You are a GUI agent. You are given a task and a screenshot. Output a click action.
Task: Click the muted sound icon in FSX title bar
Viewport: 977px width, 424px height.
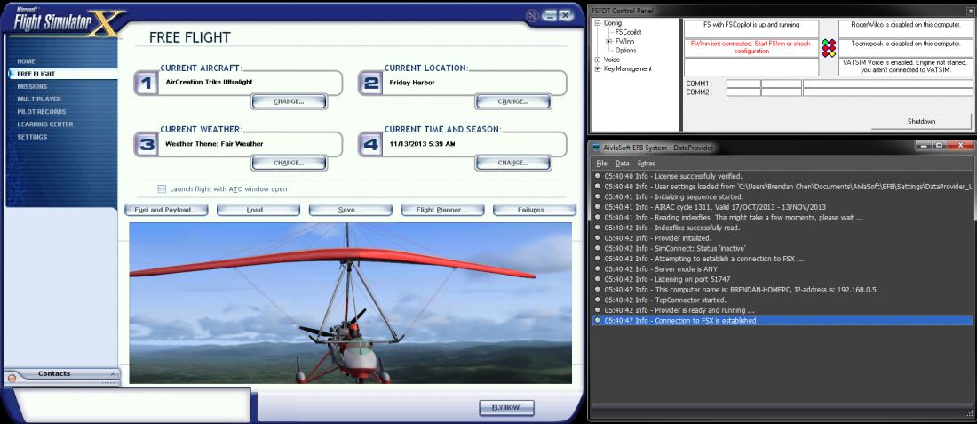(x=531, y=16)
